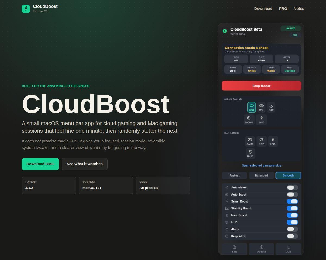Click the ACTIVE status badge
Viewport: 326px width, 260px height.
tap(291, 28)
